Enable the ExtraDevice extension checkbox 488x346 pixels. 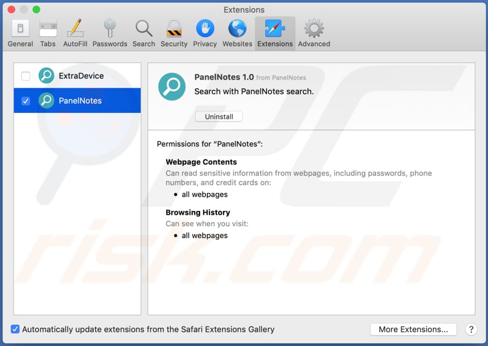(x=26, y=76)
